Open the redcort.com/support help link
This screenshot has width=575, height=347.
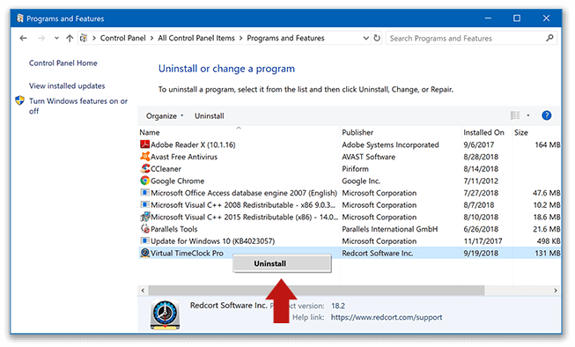pyautogui.click(x=387, y=317)
